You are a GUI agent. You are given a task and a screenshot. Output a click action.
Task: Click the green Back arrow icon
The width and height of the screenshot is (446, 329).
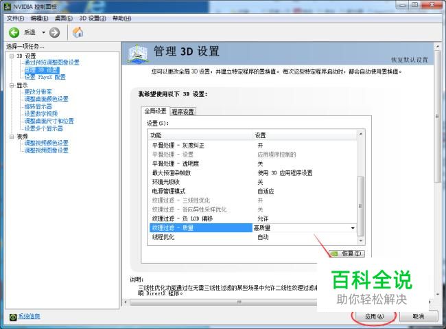pyautogui.click(x=14, y=33)
